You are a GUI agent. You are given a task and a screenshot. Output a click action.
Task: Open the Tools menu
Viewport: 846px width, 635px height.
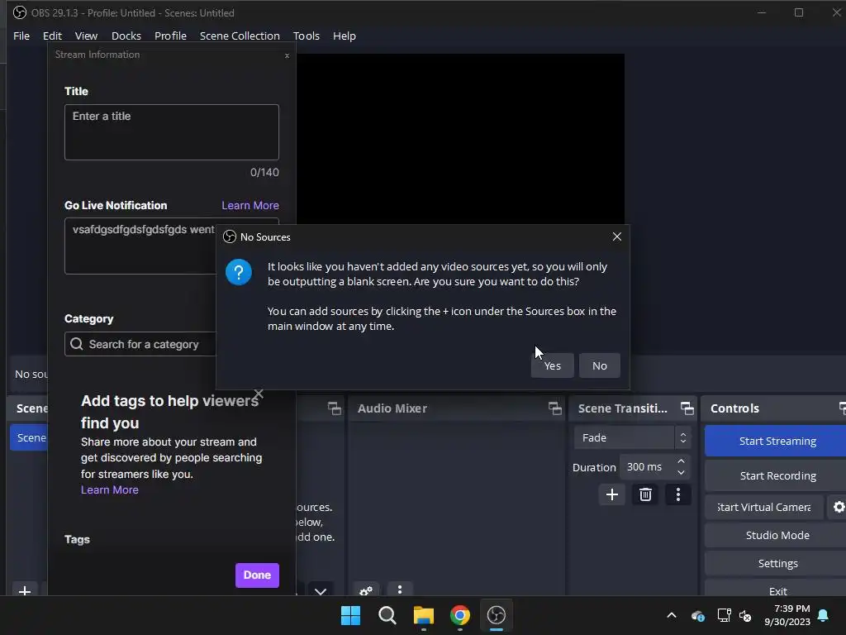click(x=307, y=36)
